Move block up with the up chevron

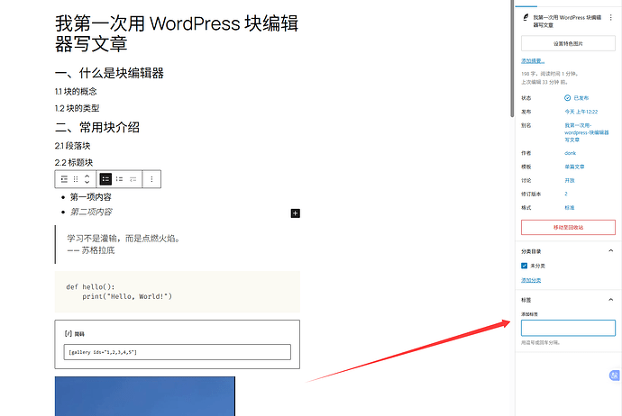pyautogui.click(x=87, y=176)
